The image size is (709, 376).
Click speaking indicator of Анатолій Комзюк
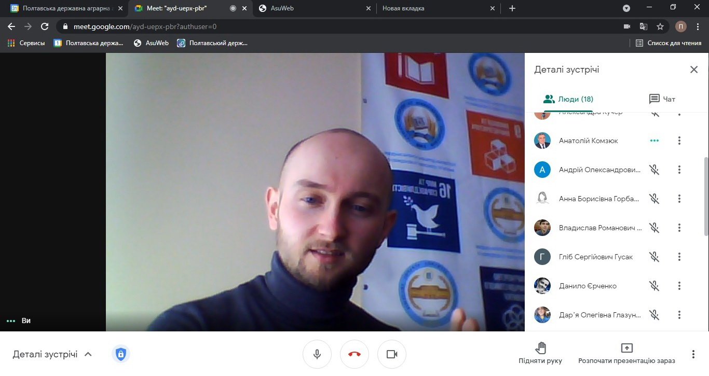coord(655,141)
